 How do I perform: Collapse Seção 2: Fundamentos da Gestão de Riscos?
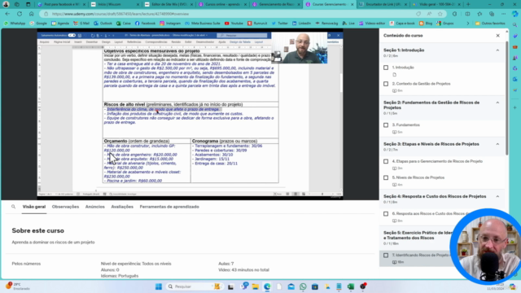497,103
